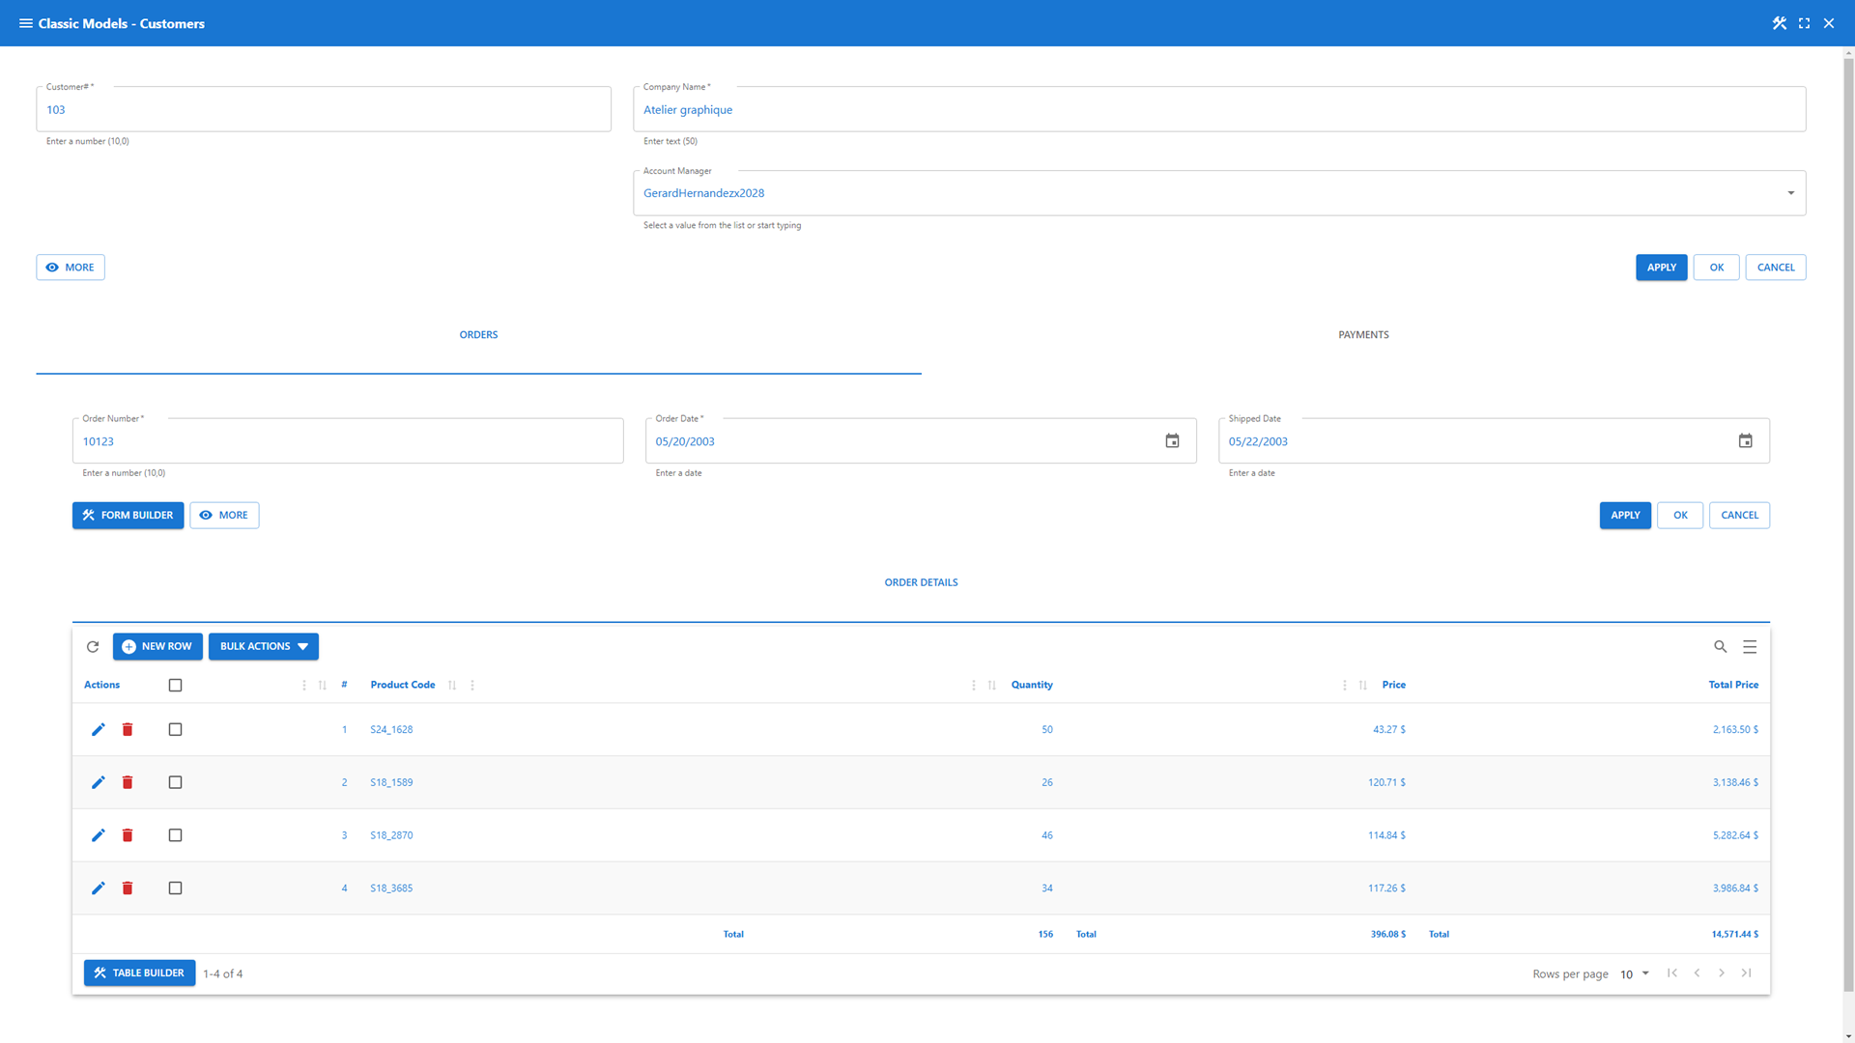Screen dimensions: 1855x1043
Task: Toggle select-all checkbox in table header
Action: coord(175,686)
